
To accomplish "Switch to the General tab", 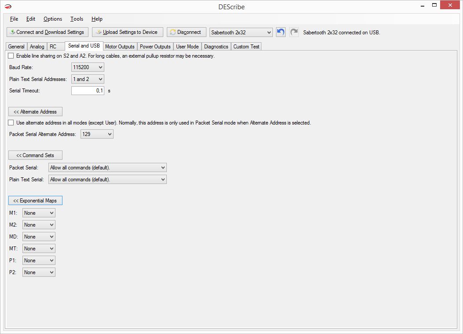I will pyautogui.click(x=16, y=47).
